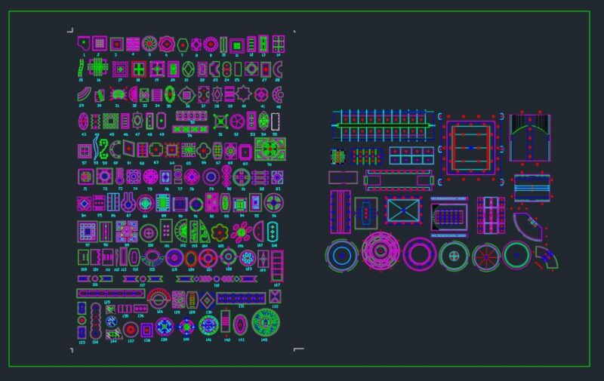Click the arched curtain layout at top right

530,137
